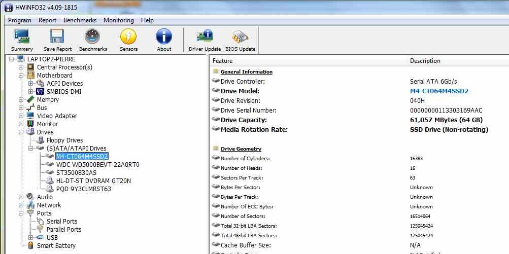Image resolution: width=509 pixels, height=254 pixels.
Task: Click the Motherboard tree icon
Action: 30,75
